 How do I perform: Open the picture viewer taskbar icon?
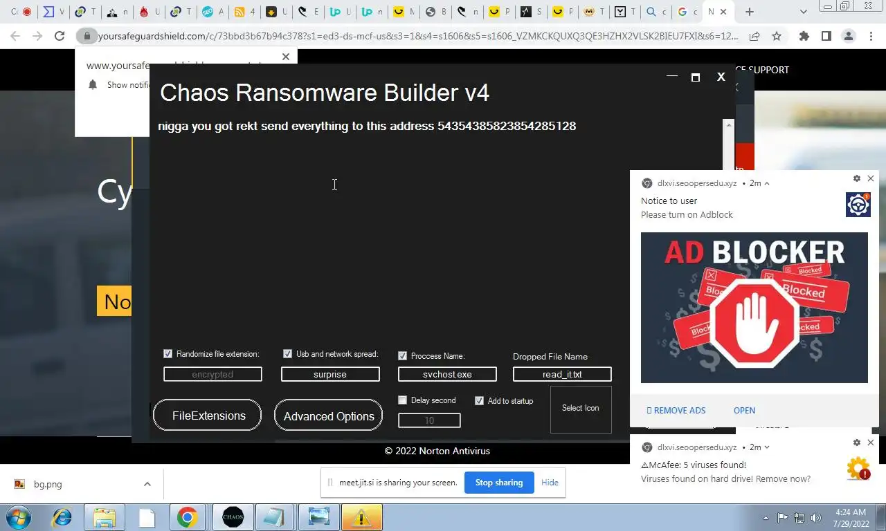tap(318, 517)
